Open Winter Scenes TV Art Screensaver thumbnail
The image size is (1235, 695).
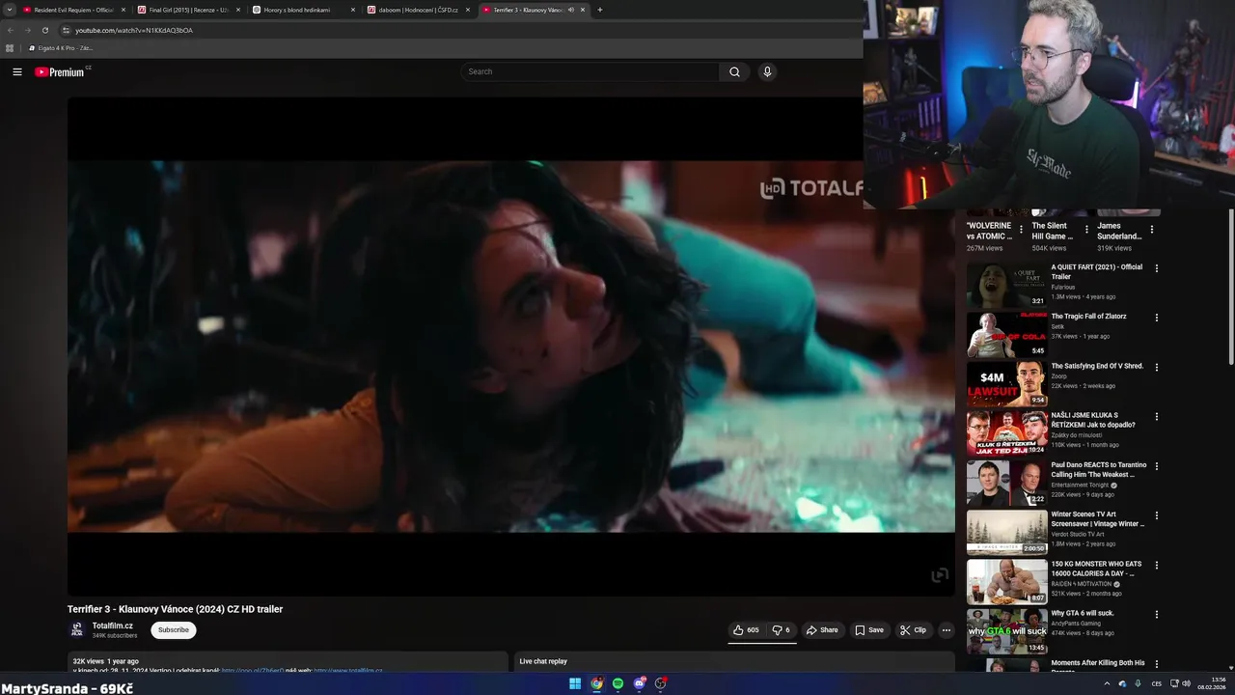(x=1007, y=532)
